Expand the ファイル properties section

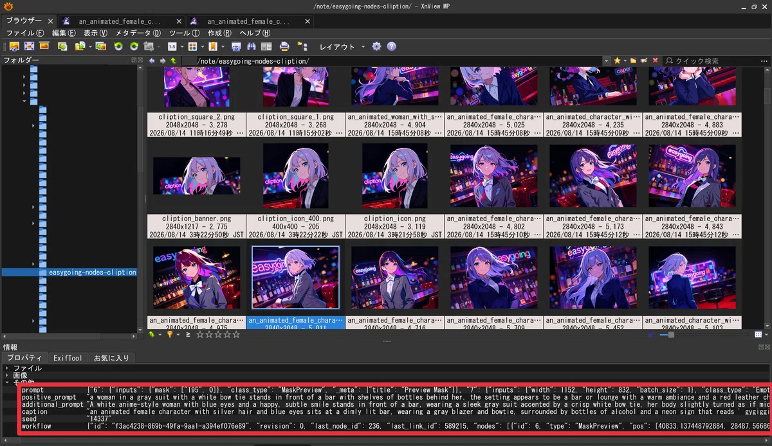(x=6, y=368)
